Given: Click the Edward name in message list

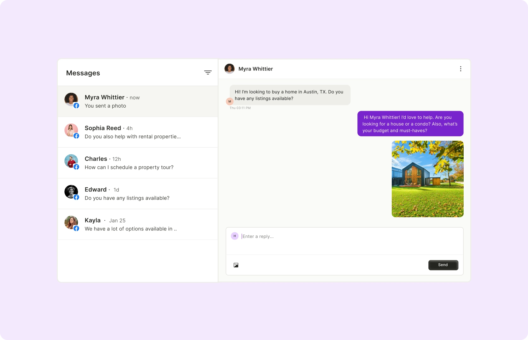Looking at the screenshot, I should point(96,190).
